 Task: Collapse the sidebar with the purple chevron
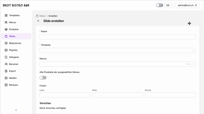coord(16,110)
